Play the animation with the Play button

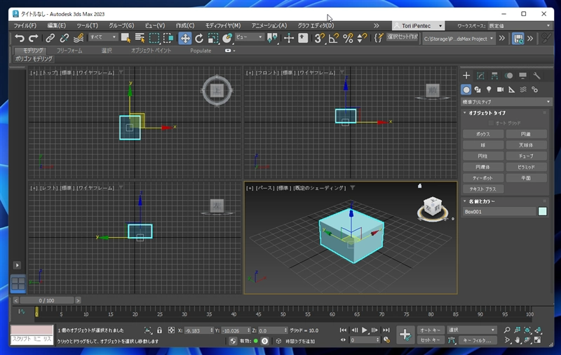point(364,330)
